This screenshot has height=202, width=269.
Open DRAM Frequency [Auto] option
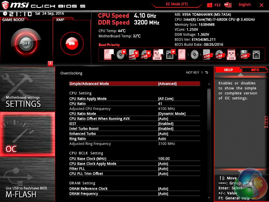134,194
